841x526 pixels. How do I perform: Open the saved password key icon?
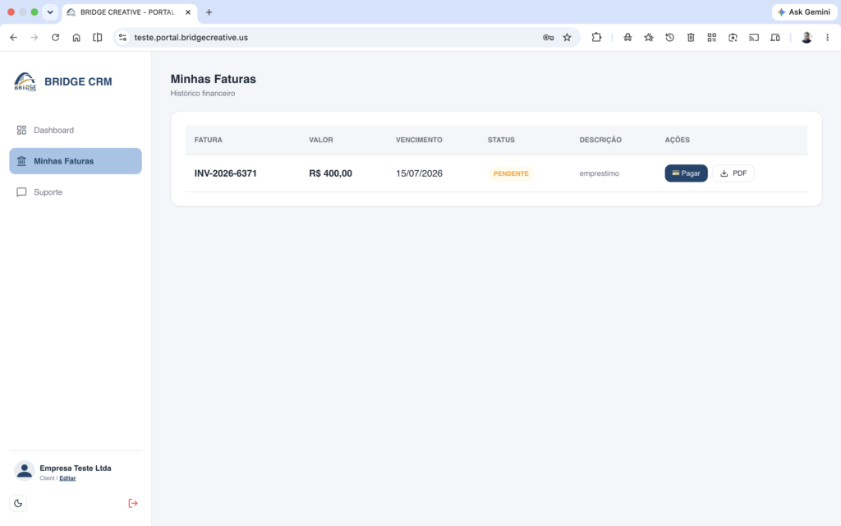548,38
